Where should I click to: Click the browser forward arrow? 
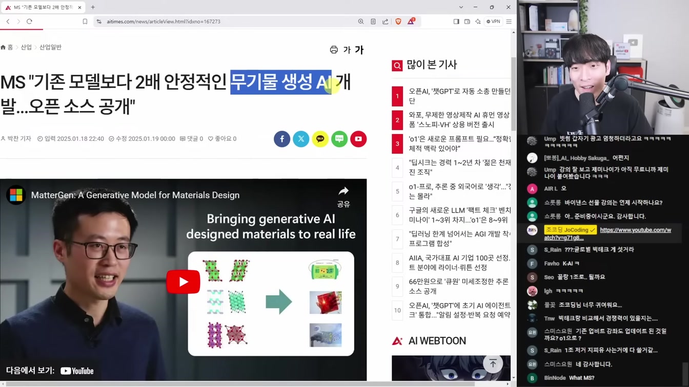pyautogui.click(x=18, y=21)
